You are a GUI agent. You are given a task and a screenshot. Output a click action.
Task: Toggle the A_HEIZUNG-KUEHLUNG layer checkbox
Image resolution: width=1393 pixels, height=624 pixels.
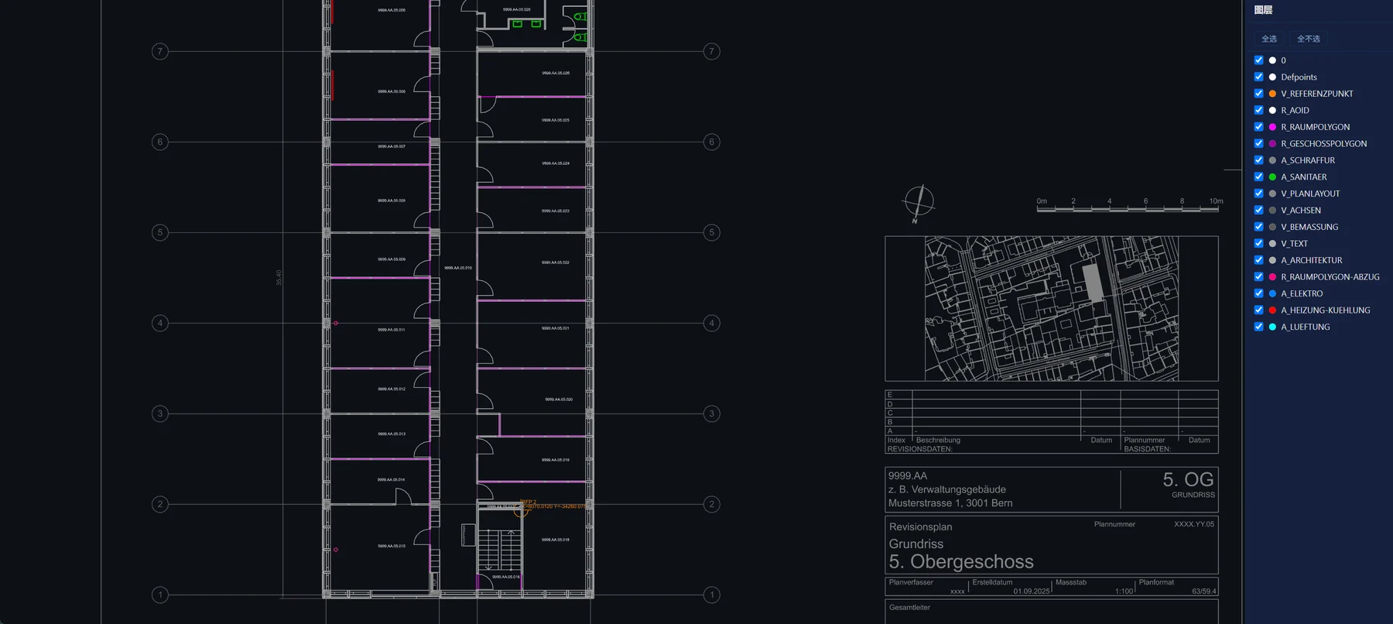tap(1258, 310)
